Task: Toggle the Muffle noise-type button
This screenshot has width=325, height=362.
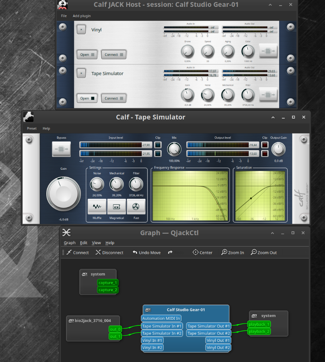Action: point(97,206)
